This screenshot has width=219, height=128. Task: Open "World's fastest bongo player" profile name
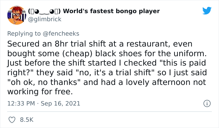(112, 12)
